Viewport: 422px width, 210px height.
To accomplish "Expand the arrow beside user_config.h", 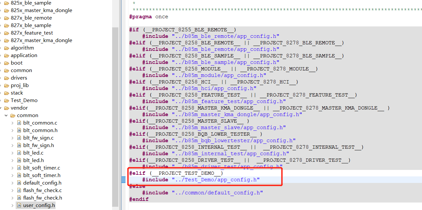I will click(x=12, y=205).
